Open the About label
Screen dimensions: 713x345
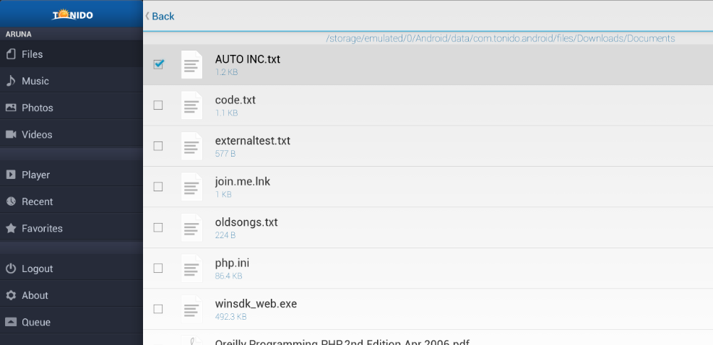pos(35,295)
